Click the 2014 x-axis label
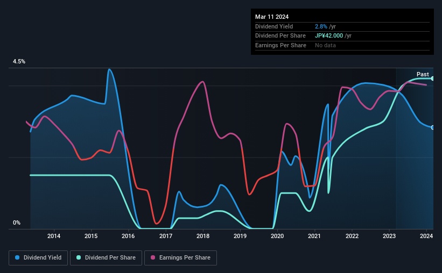The width and height of the screenshot is (442, 273). click(x=54, y=236)
